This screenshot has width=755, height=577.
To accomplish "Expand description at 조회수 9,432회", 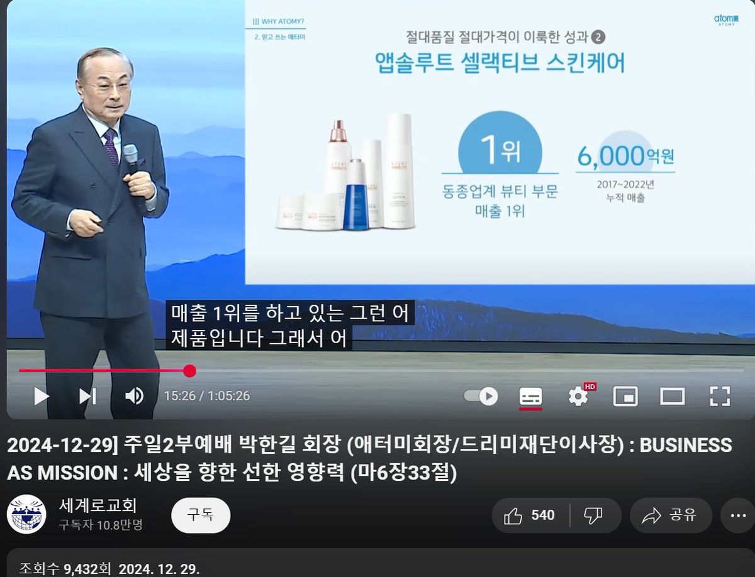I will point(65,569).
